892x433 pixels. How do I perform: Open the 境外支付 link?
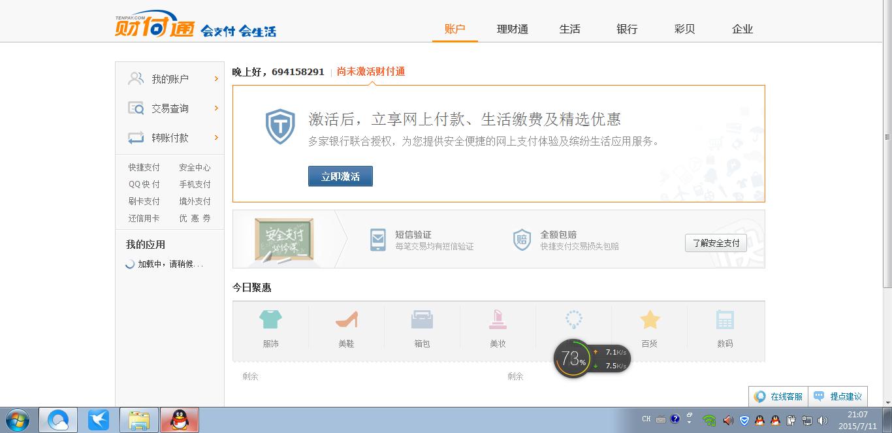[x=195, y=201]
